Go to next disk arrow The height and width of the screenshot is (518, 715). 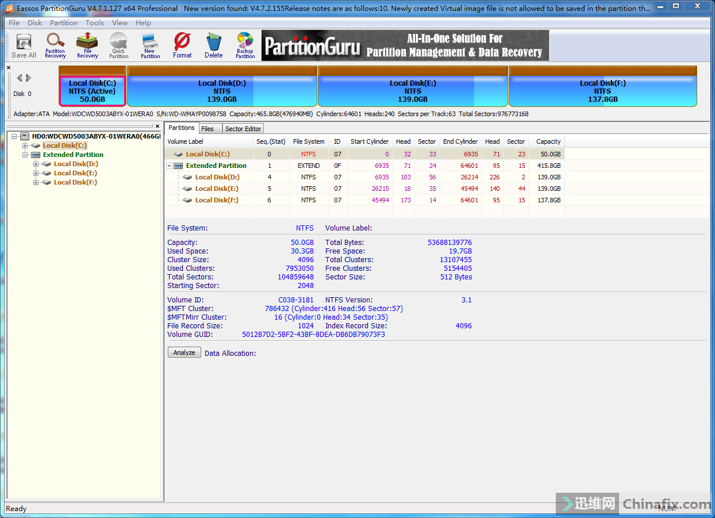pos(29,78)
